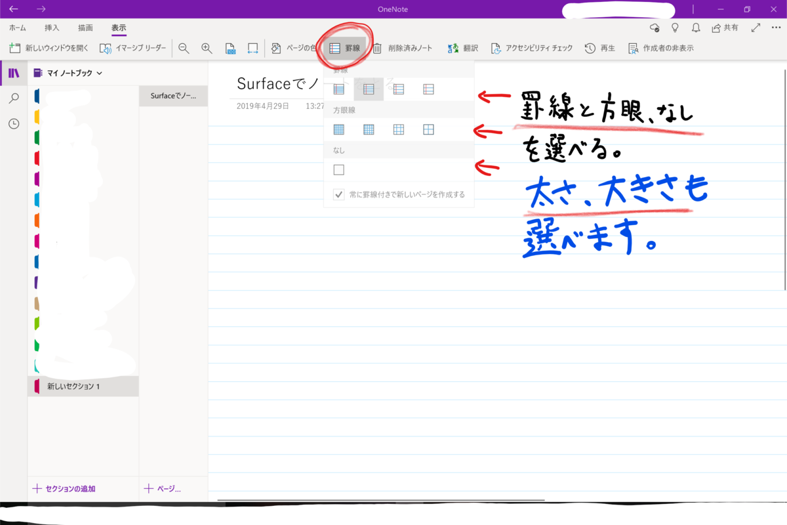Screen dimensions: 787x525
Task: Run アクセシビリティ チェック
Action: pyautogui.click(x=532, y=48)
